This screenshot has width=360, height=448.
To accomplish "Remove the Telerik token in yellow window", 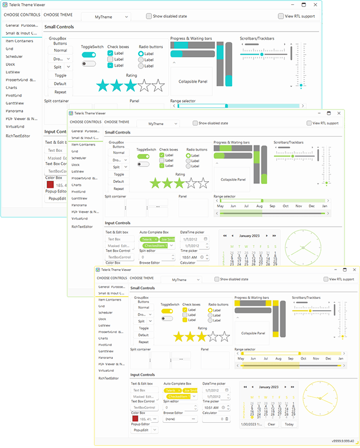I will (x=179, y=390).
